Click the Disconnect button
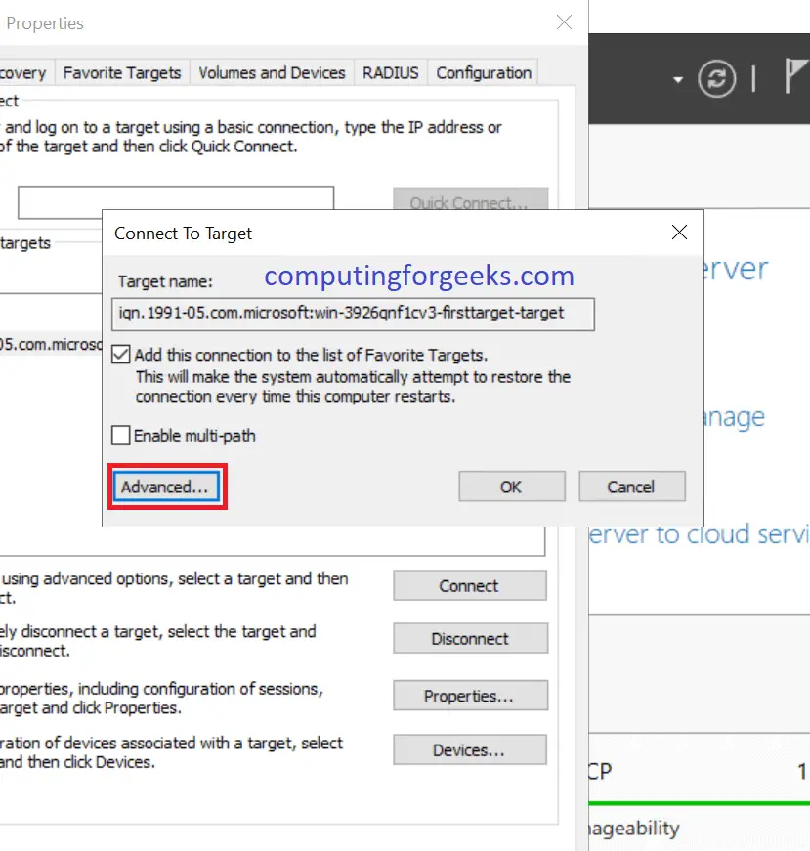This screenshot has height=851, width=810. click(470, 638)
